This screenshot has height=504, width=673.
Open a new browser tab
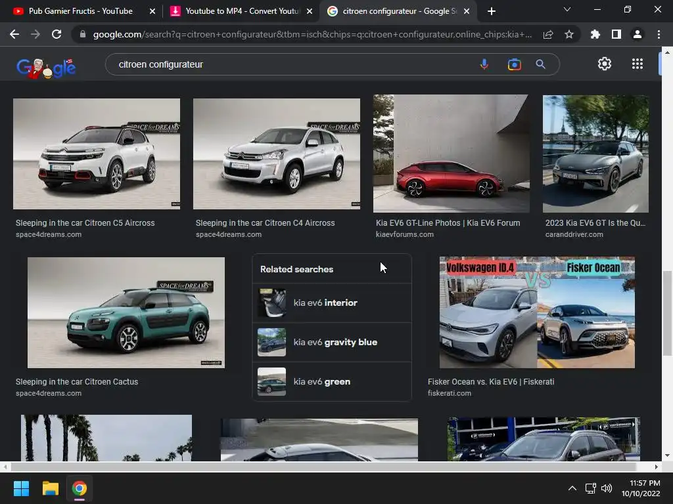pyautogui.click(x=492, y=11)
